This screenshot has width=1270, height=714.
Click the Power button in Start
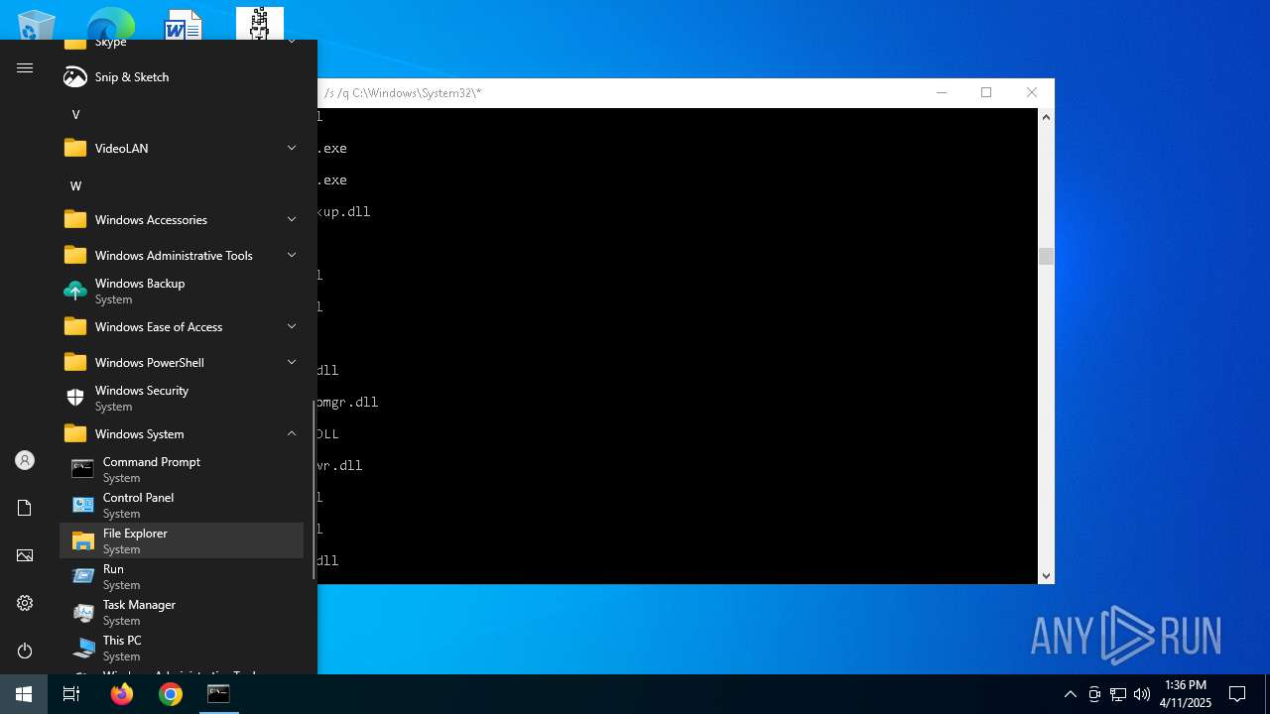25,651
